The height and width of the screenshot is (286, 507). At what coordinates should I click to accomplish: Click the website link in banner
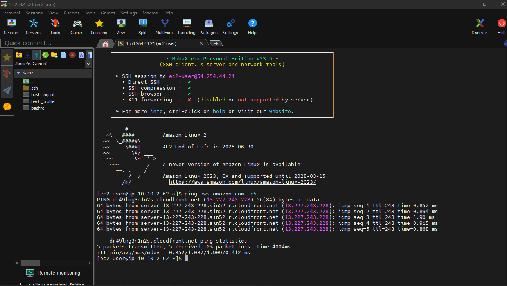click(280, 111)
